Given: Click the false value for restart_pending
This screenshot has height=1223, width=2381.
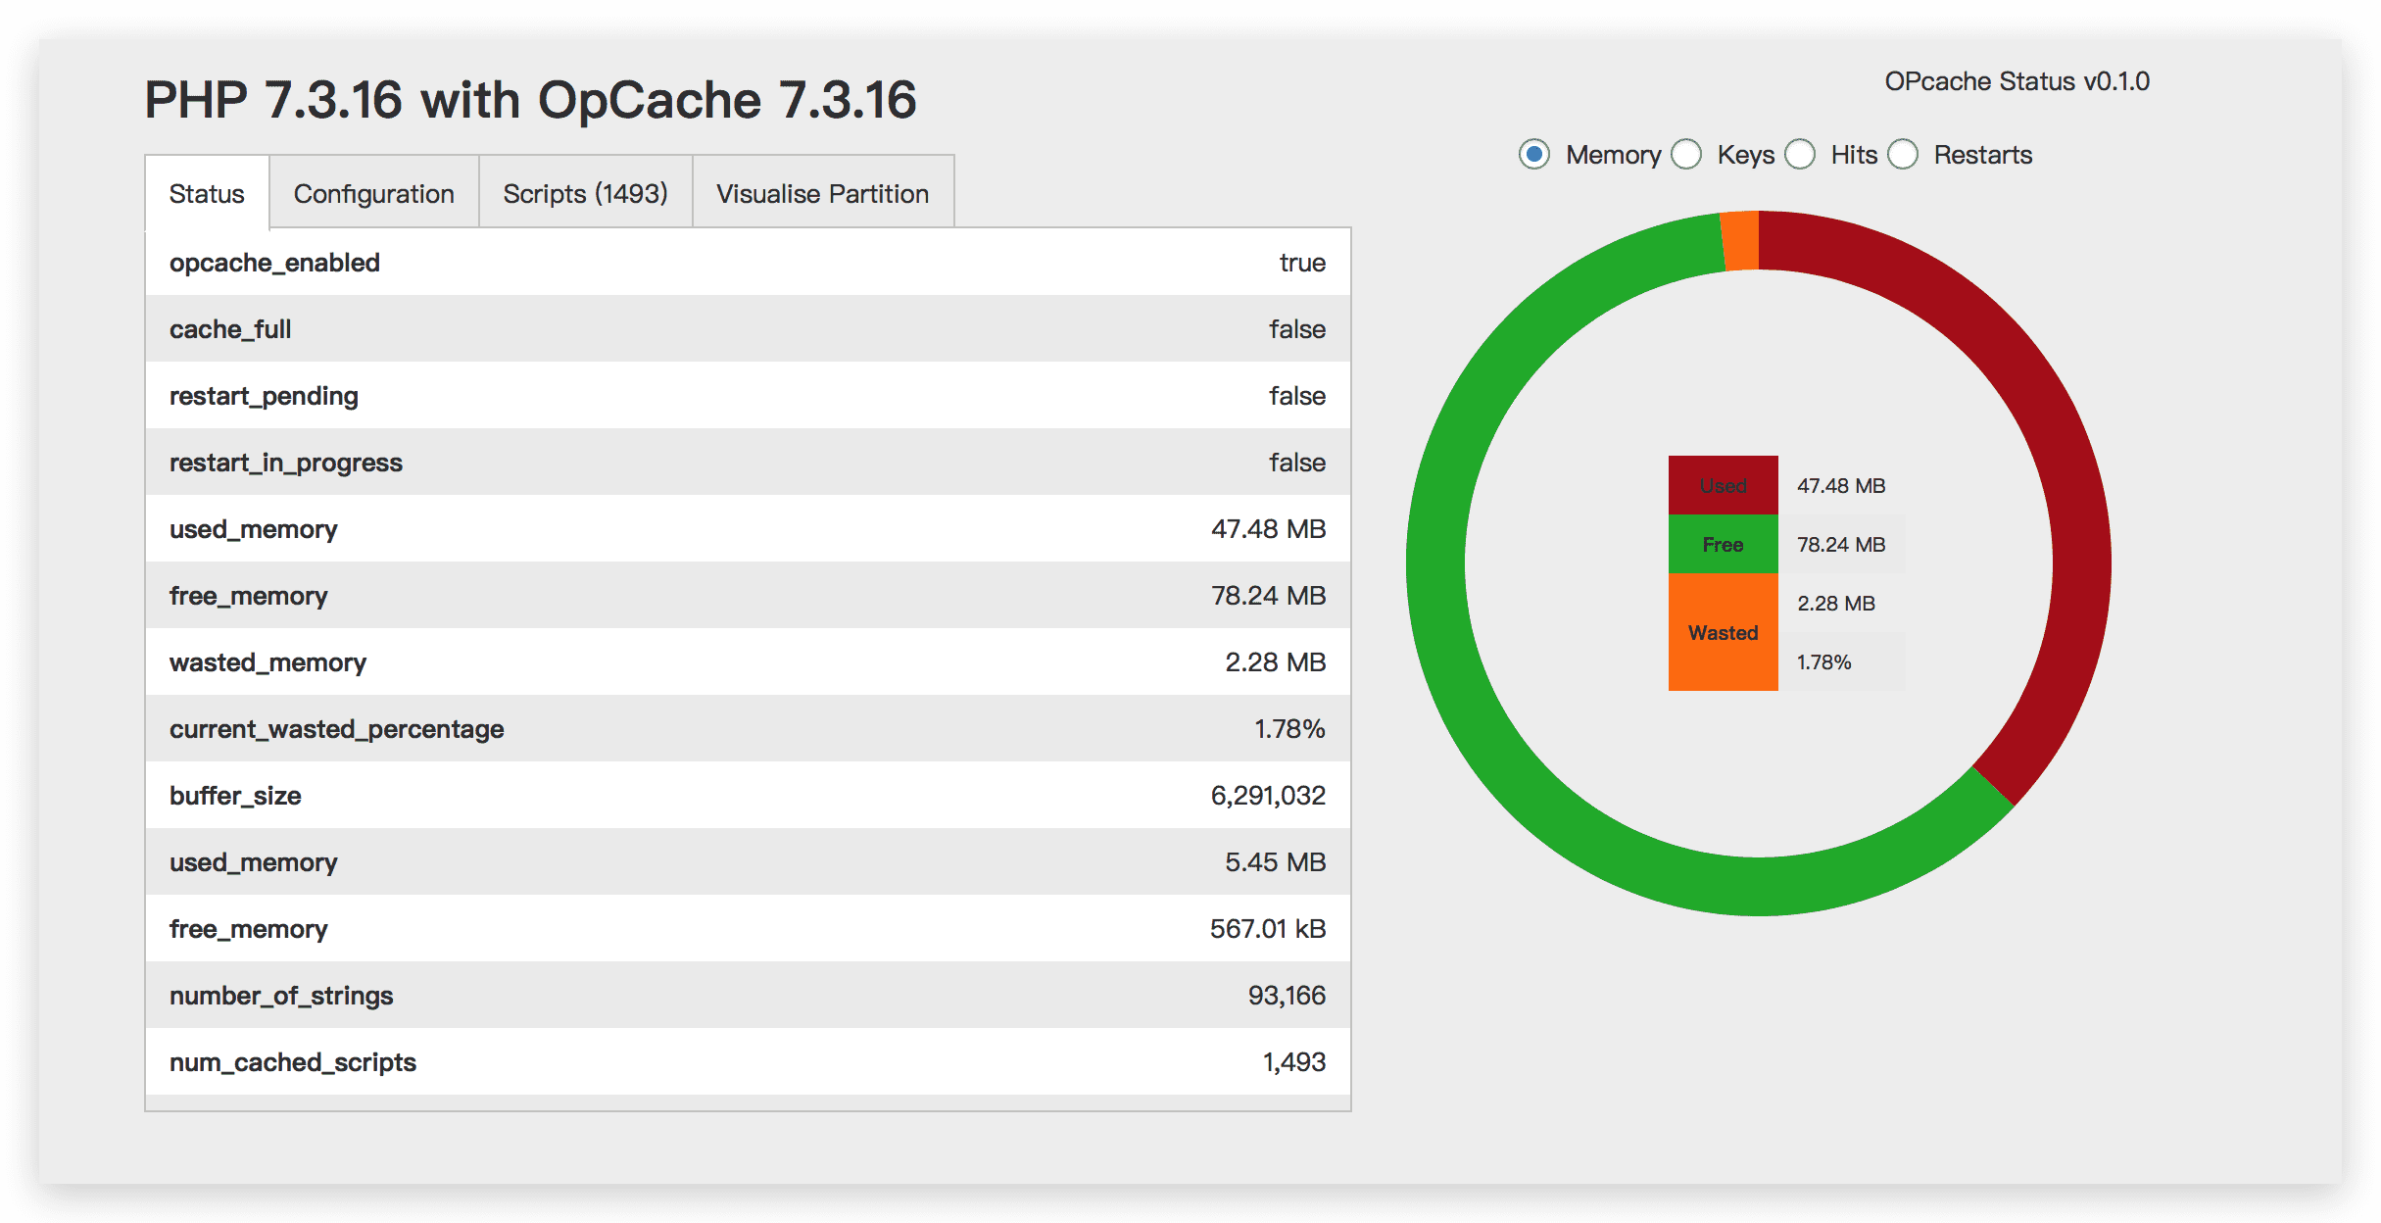Looking at the screenshot, I should pos(1297,396).
